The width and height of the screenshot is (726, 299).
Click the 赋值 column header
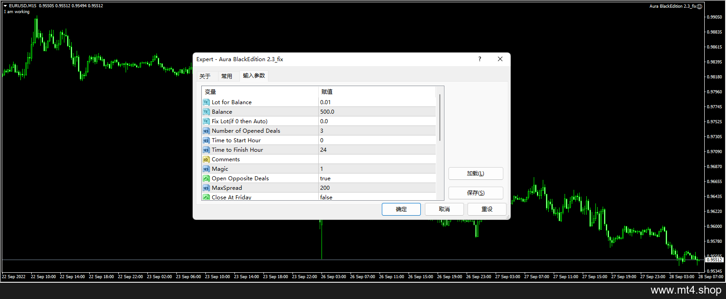click(377, 92)
